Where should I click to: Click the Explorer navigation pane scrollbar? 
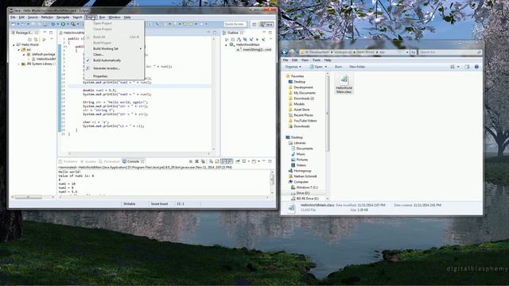coord(327,136)
